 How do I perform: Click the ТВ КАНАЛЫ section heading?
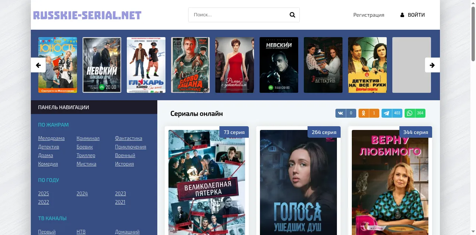coord(52,218)
